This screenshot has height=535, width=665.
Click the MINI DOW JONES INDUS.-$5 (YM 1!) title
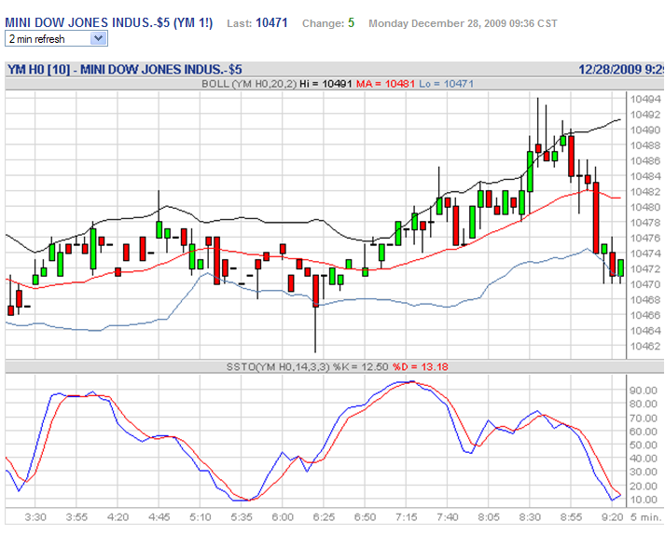click(x=109, y=22)
